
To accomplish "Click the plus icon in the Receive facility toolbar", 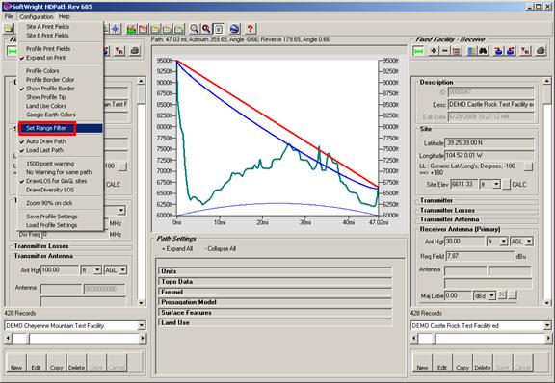I will pyautogui.click(x=434, y=51).
